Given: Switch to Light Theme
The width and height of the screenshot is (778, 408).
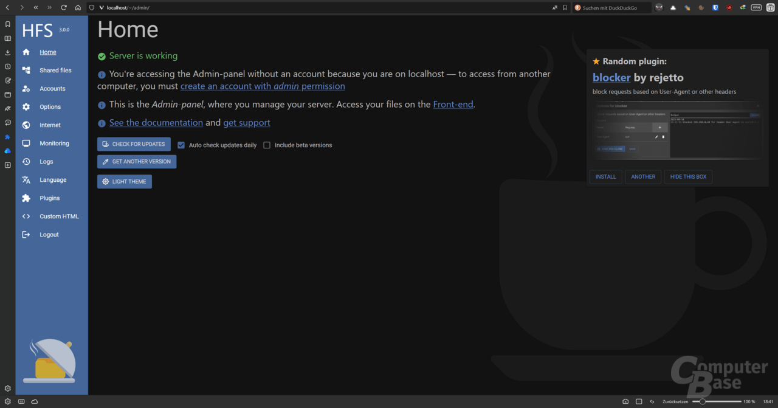Looking at the screenshot, I should click(x=125, y=181).
